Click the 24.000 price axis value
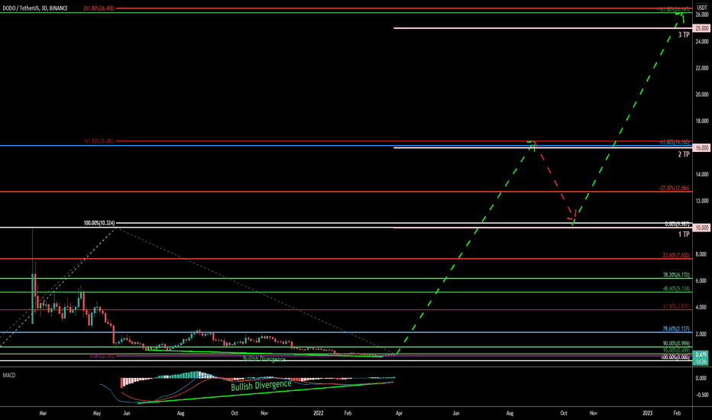712x420 pixels. point(702,41)
